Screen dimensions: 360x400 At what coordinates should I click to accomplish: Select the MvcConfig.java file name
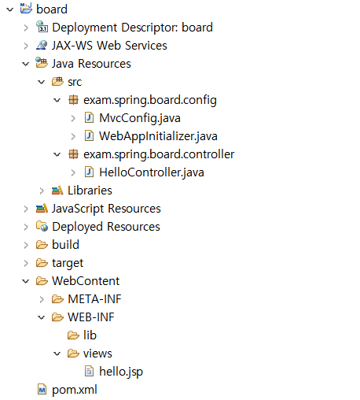click(140, 118)
